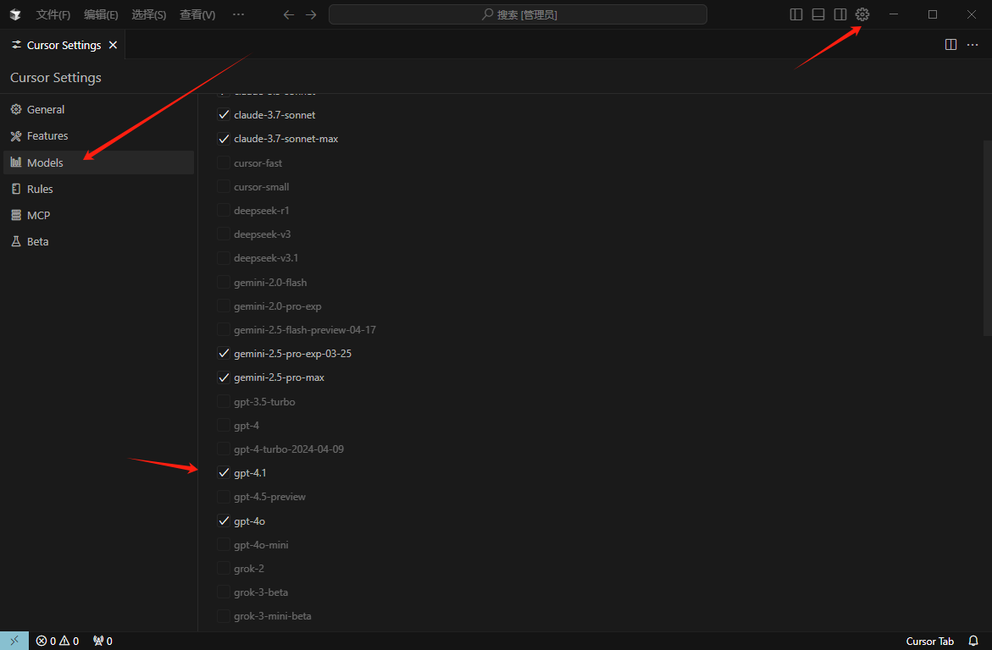Click the Cursor app logo icon

click(x=15, y=14)
